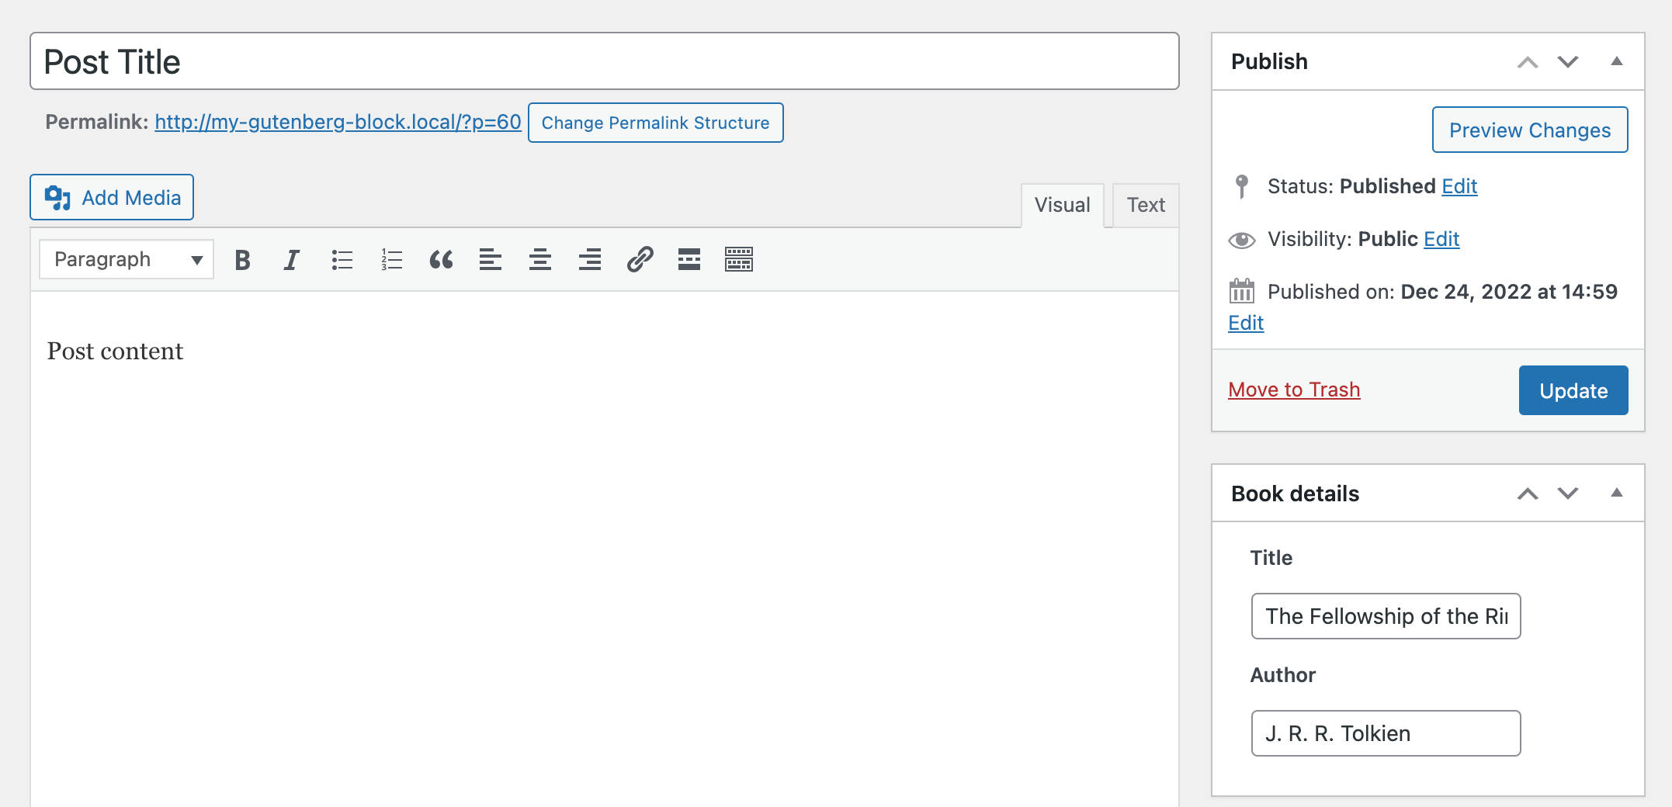Insert a numbered list
Screen dimensions: 1672x807
click(x=391, y=260)
